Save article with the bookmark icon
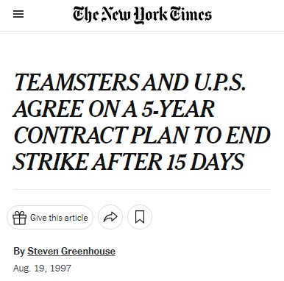The image size is (284, 281). [x=140, y=217]
